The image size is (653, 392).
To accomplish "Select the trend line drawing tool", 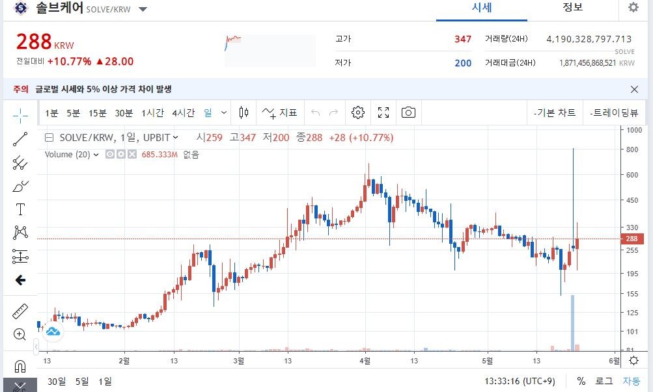I will [x=20, y=139].
